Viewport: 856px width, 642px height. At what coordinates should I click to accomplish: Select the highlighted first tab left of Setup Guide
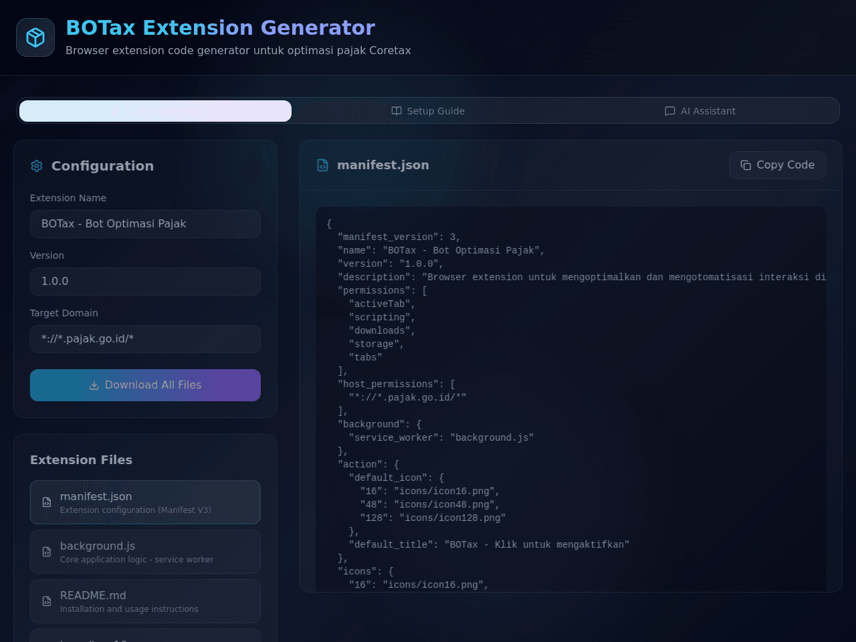(x=155, y=111)
